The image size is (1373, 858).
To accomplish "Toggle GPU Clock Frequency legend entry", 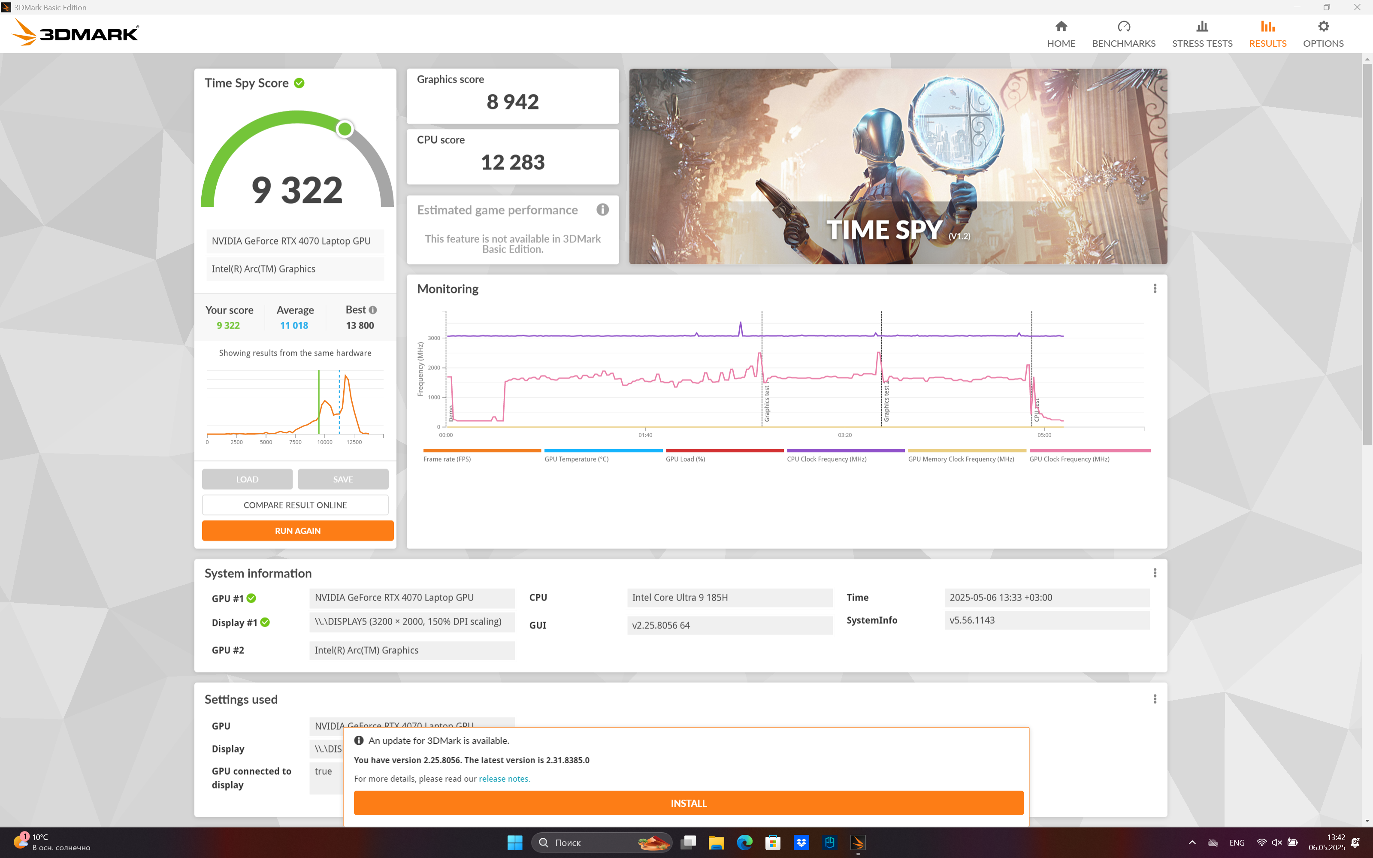I will pos(1089,455).
